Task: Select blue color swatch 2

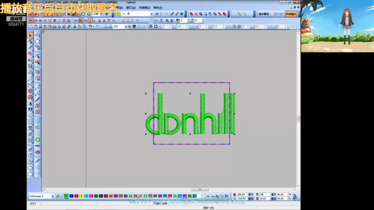Action: (72, 196)
